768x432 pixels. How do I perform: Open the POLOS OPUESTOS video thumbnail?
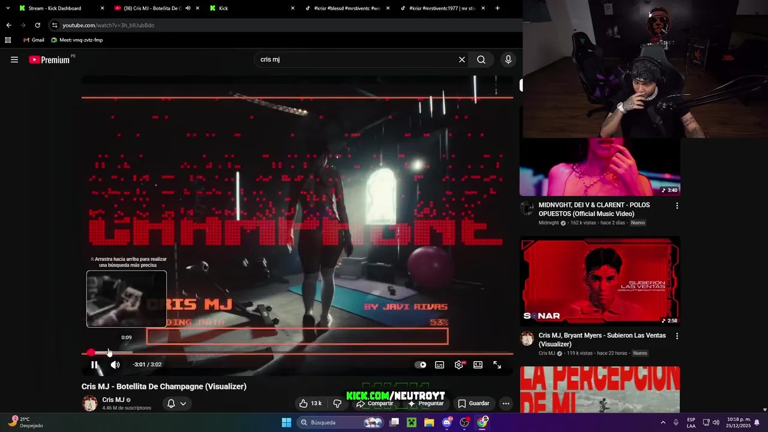click(x=600, y=167)
